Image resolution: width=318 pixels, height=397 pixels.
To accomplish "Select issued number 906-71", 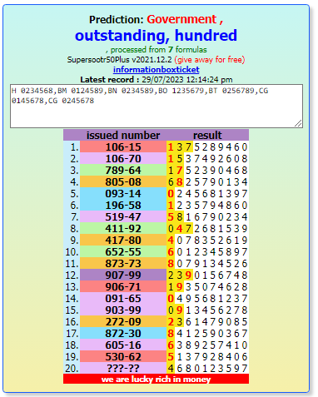I will point(123,286).
